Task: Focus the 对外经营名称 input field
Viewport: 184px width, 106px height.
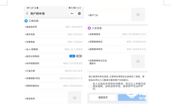Action: (x=73, y=63)
